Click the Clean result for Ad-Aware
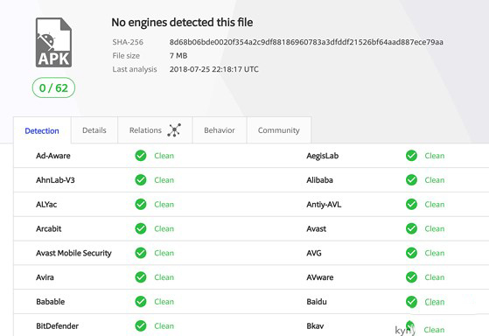 [x=164, y=156]
